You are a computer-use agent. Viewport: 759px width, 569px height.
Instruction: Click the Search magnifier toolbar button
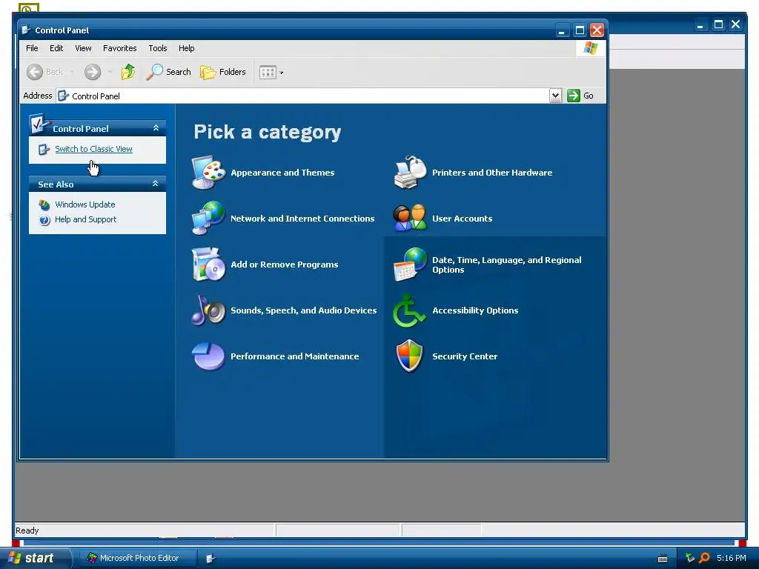[x=169, y=72]
